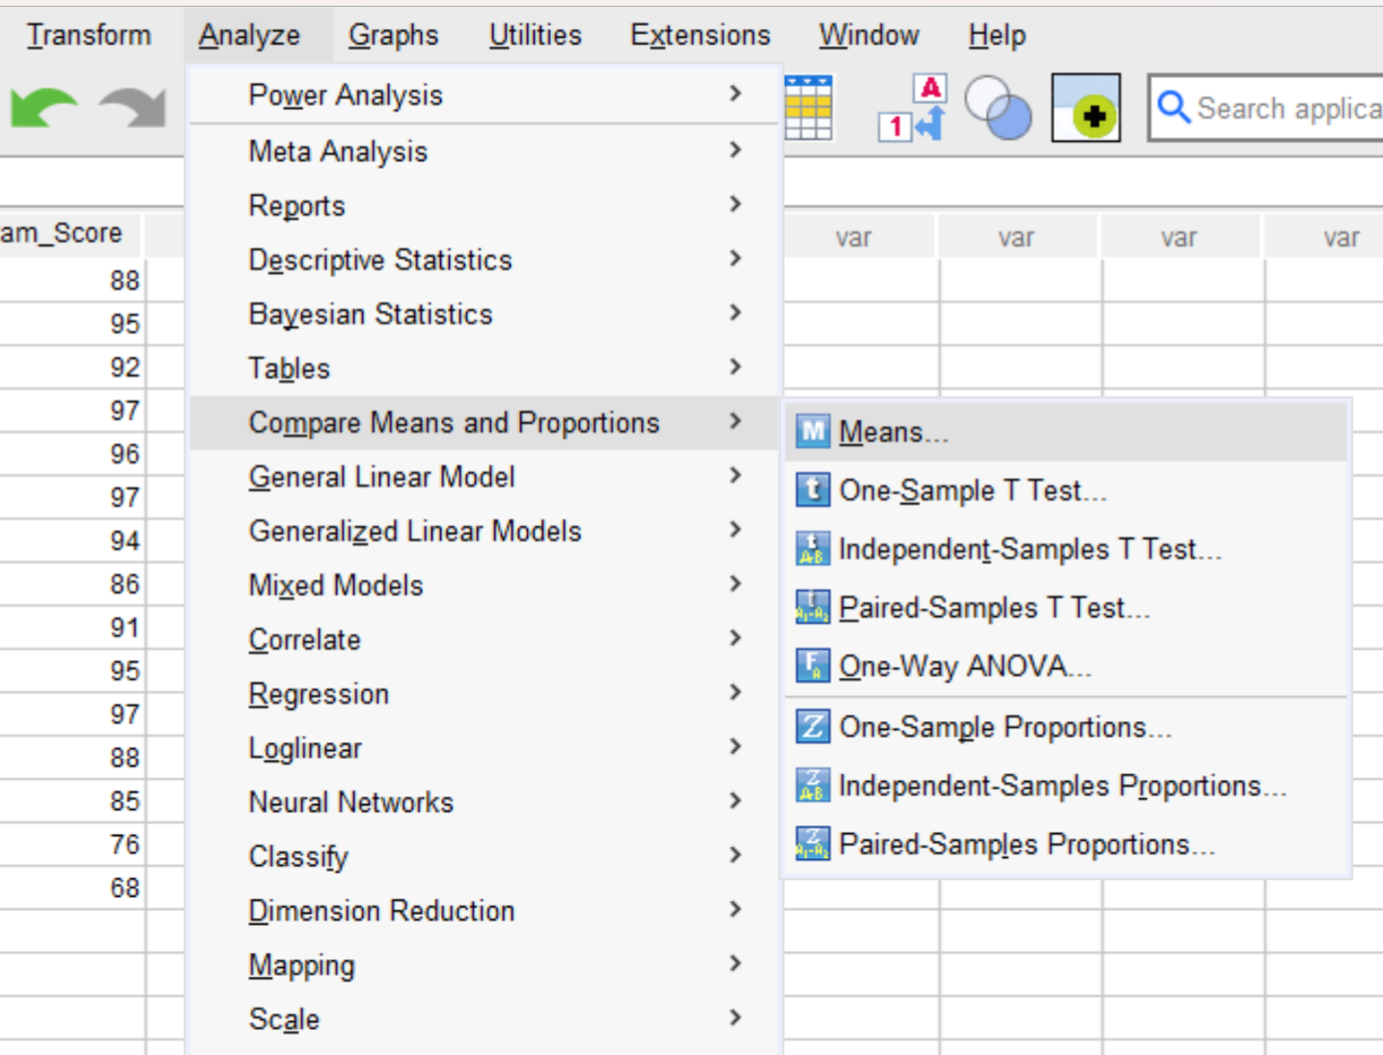
Task: Click the Value Labels toolbar icon
Action: 907,106
